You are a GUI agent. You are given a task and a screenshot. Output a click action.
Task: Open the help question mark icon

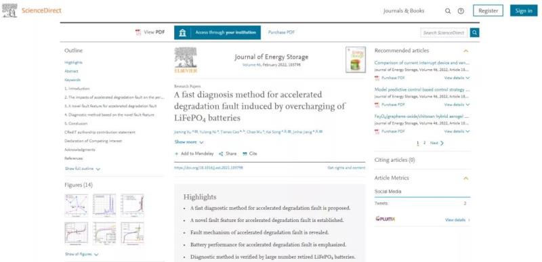[x=461, y=11]
